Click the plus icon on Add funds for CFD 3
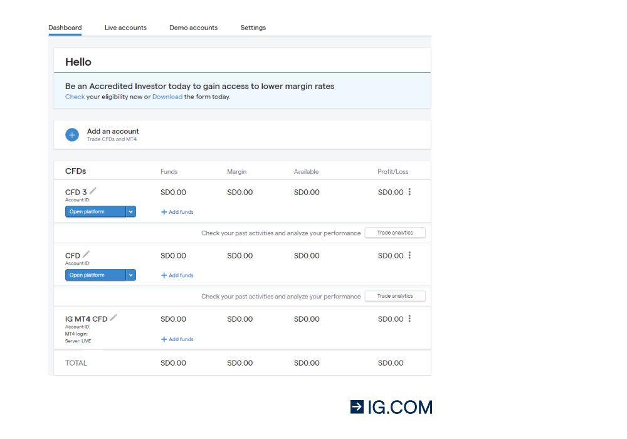The width and height of the screenshot is (627, 439). tap(165, 212)
